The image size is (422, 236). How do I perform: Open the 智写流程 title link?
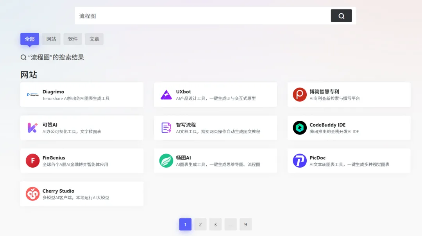click(186, 125)
